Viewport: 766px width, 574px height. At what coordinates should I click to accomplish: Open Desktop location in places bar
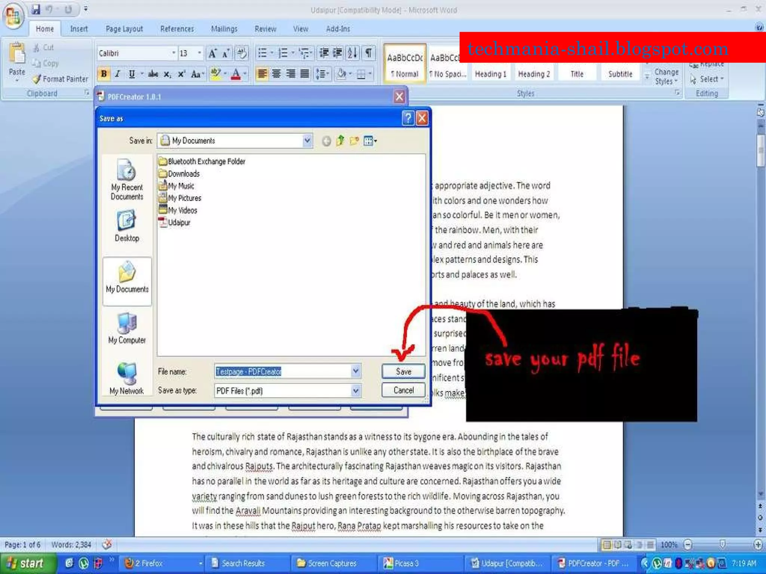pyautogui.click(x=127, y=226)
